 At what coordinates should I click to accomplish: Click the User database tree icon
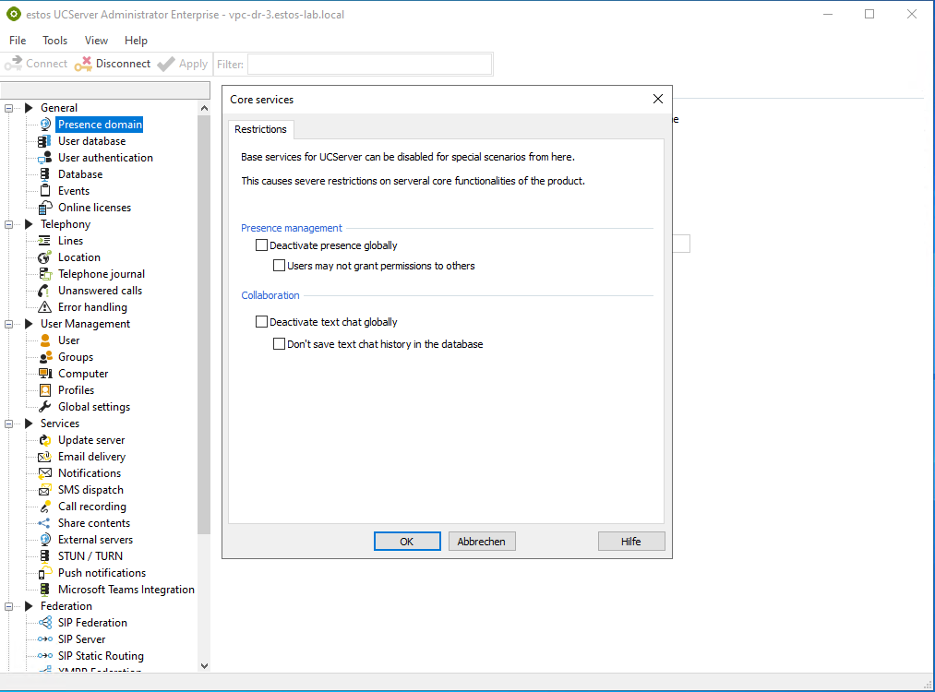pos(44,141)
